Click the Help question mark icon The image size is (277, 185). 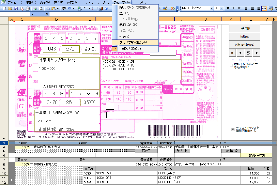(x=107, y=8)
